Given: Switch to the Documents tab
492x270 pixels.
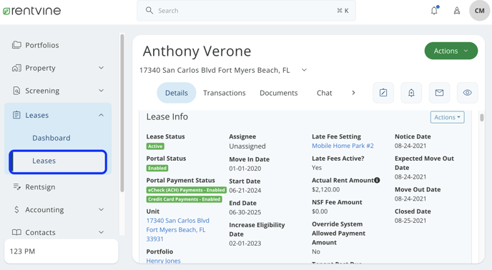Looking at the screenshot, I should 279,93.
